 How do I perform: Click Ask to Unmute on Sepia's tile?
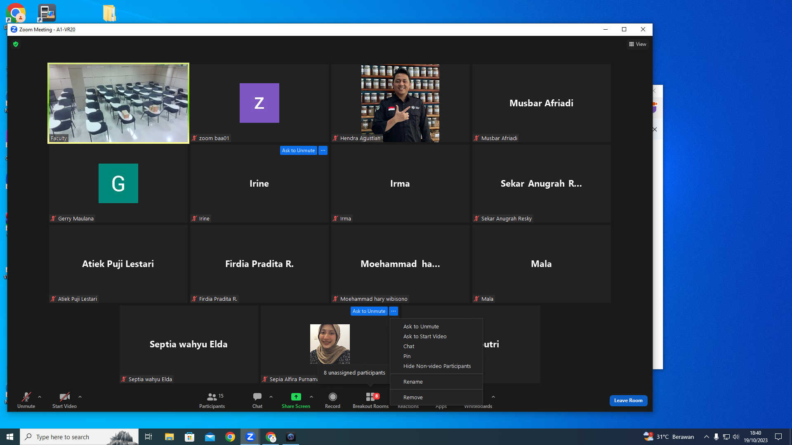(x=369, y=311)
